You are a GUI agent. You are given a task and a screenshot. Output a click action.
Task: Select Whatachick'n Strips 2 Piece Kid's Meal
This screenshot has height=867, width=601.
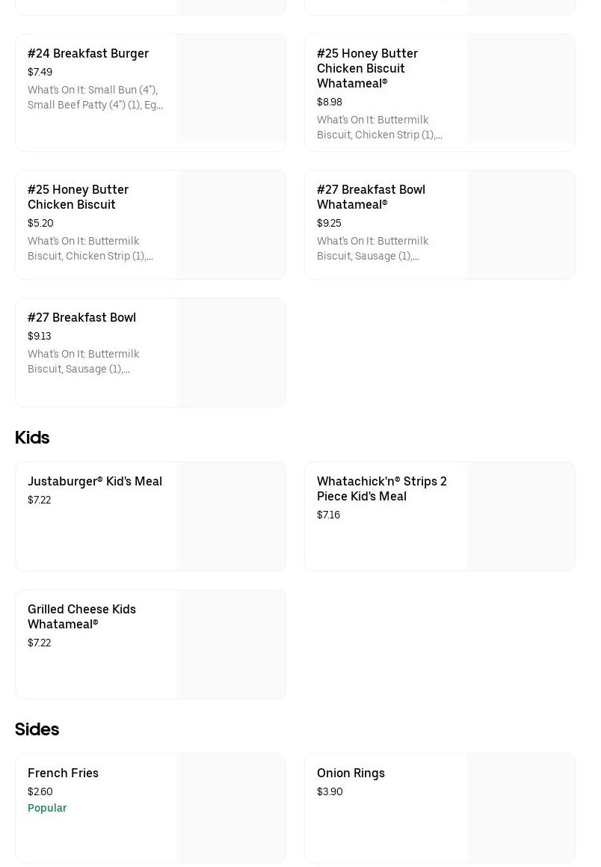point(381,488)
